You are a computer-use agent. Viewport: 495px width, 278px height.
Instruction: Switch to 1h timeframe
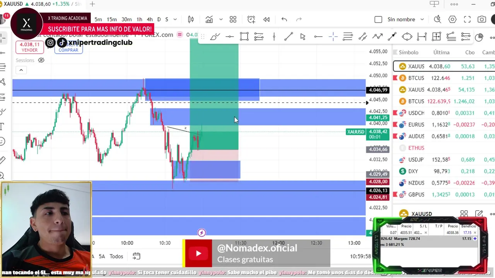tap(139, 19)
